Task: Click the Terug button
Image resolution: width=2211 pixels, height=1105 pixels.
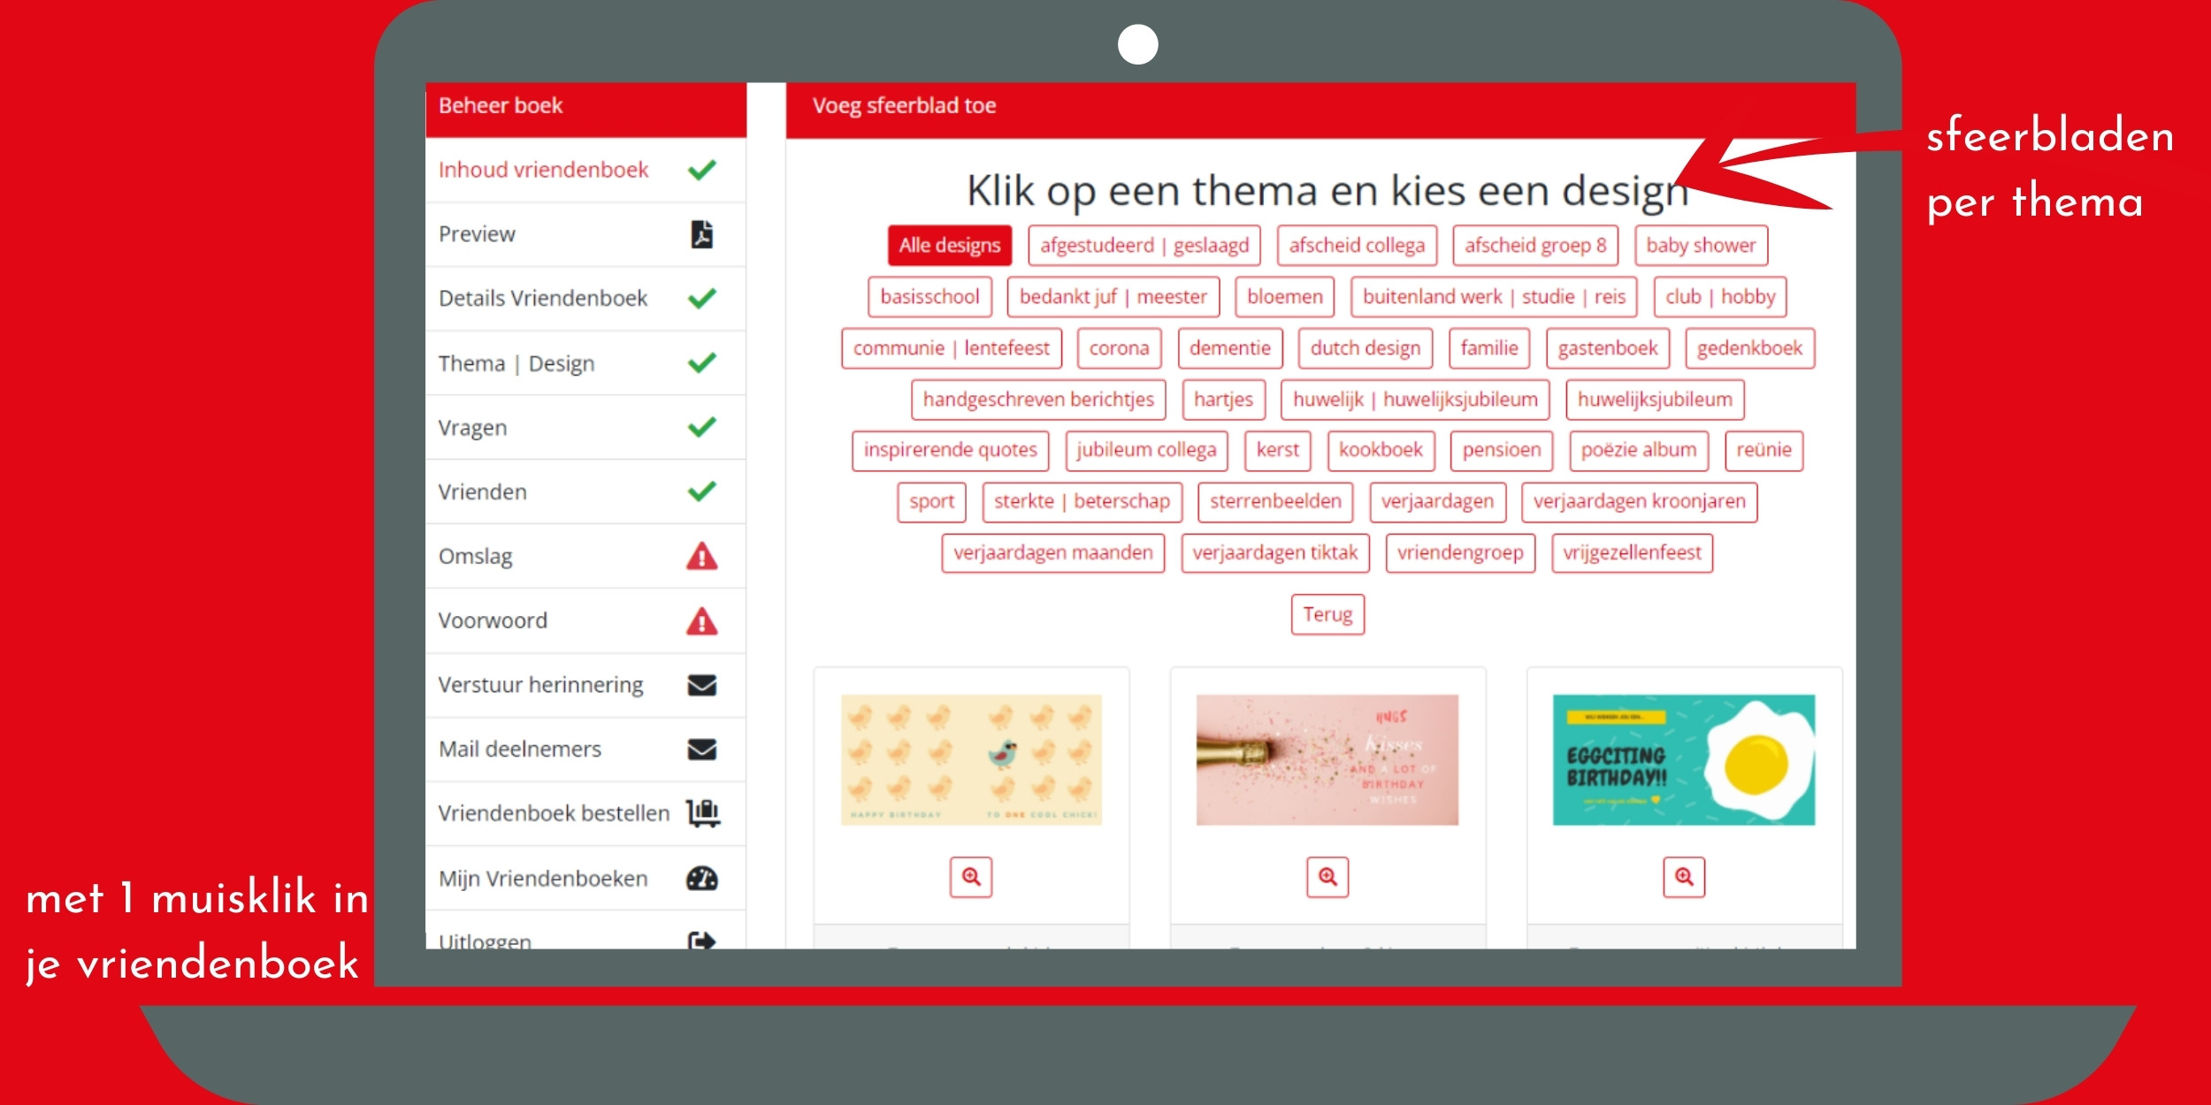Action: [1326, 612]
